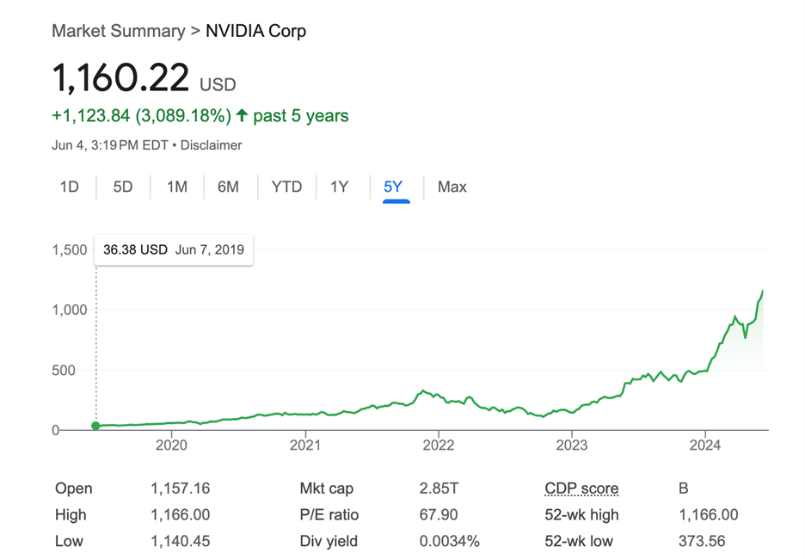
Task: Click the 36.38 USD chart tooltip
Action: [174, 250]
